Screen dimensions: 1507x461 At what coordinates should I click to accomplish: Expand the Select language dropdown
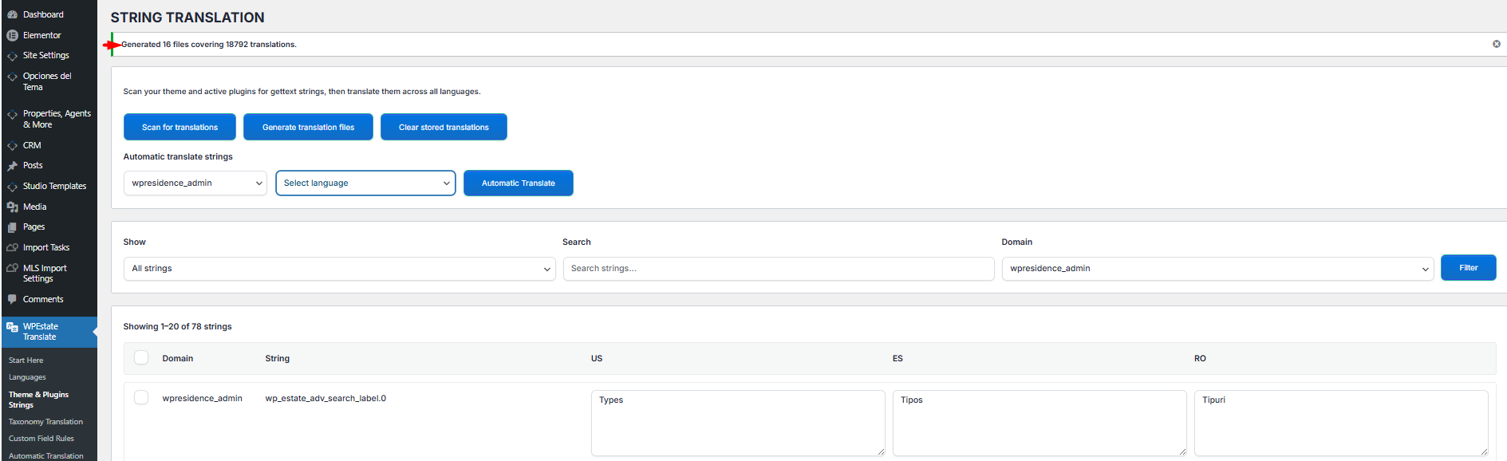tap(365, 183)
